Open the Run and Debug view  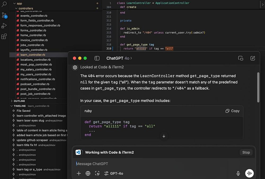click(4, 26)
